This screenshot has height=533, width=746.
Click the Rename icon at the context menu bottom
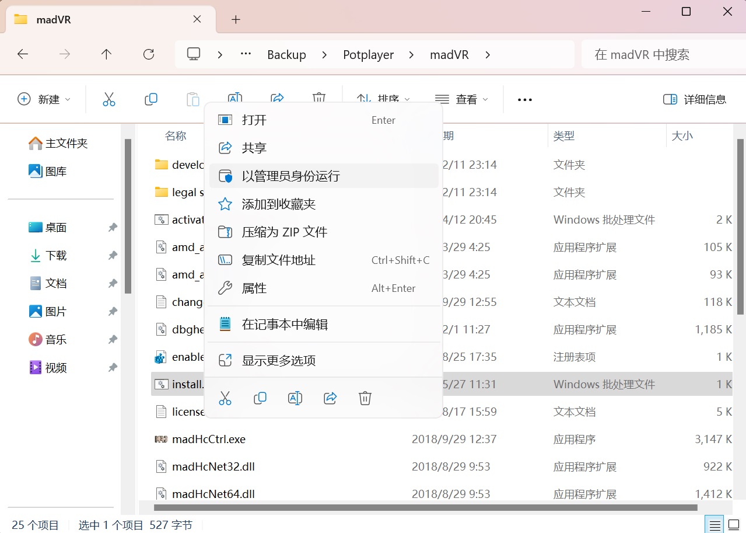coord(295,398)
